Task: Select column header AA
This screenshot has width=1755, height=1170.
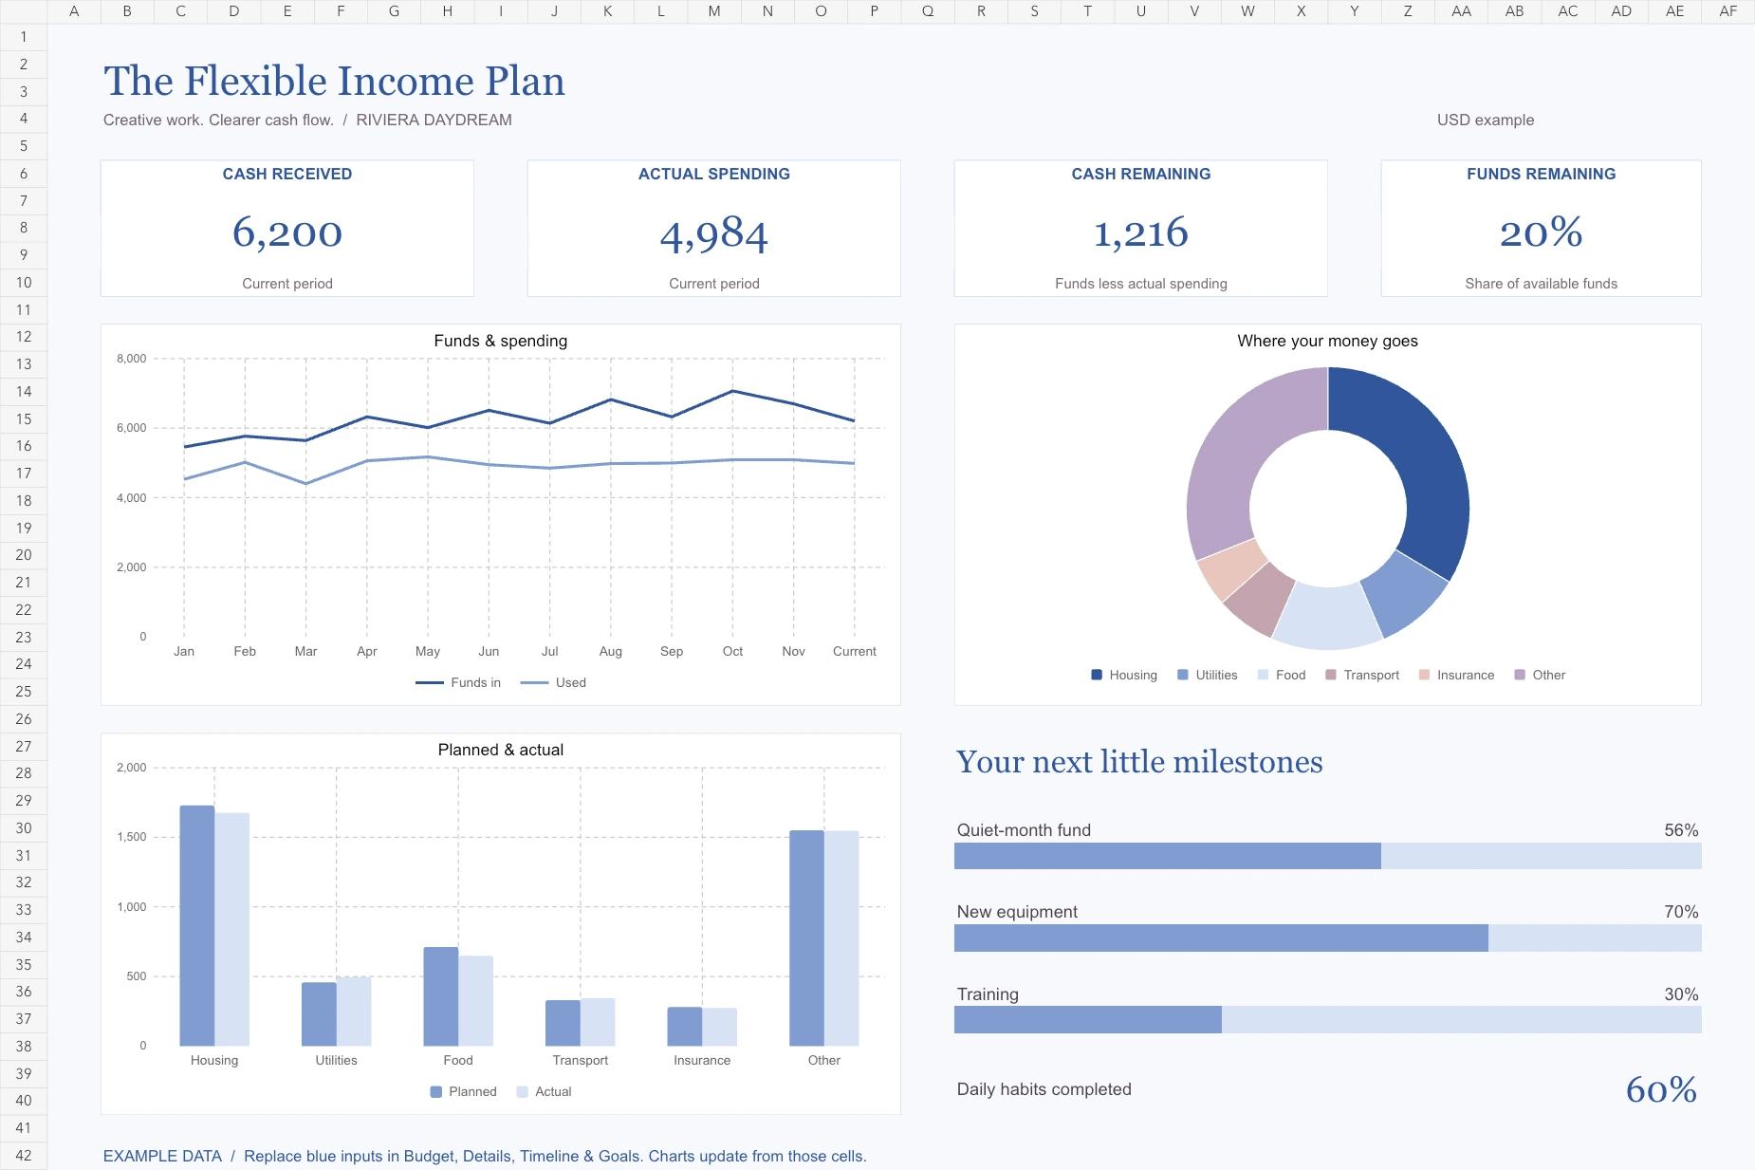Action: coord(1461,11)
